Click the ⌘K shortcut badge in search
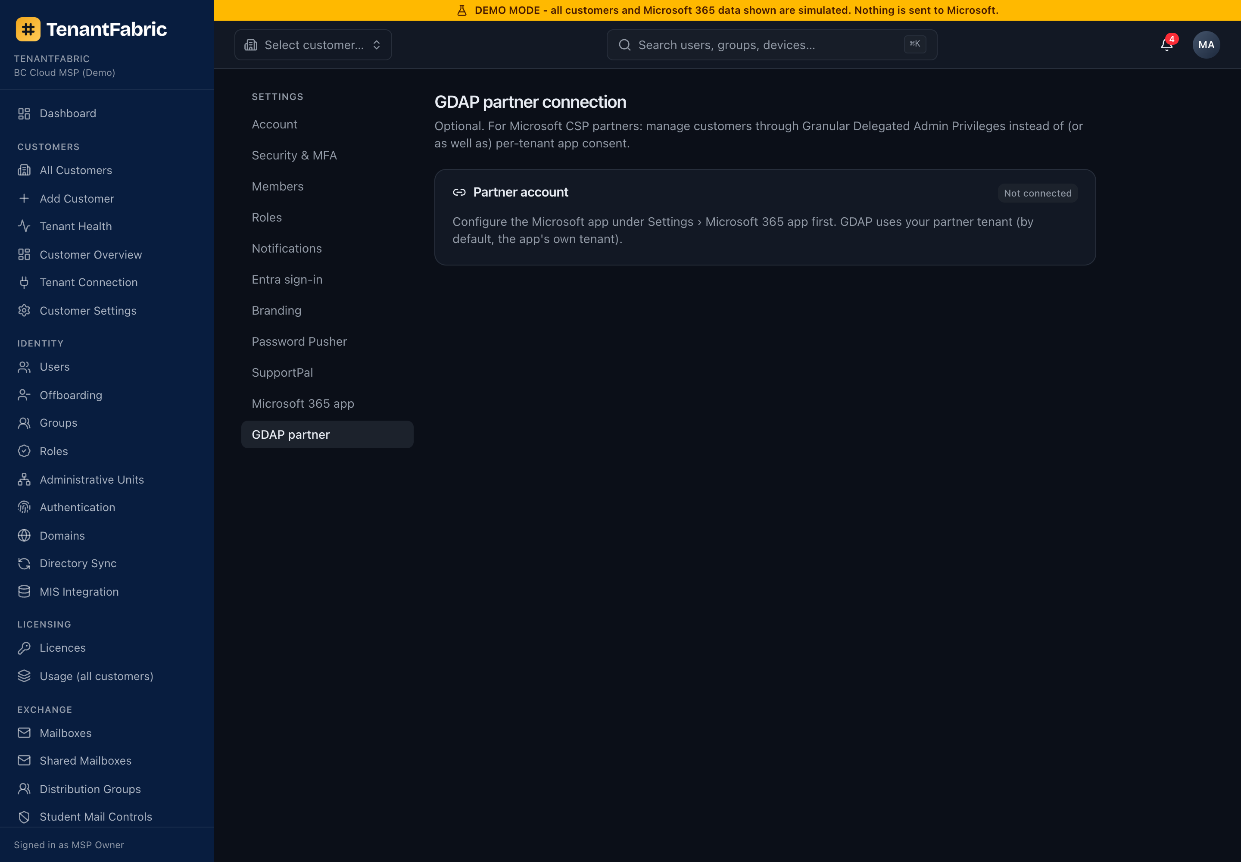The width and height of the screenshot is (1241, 862). coord(915,44)
